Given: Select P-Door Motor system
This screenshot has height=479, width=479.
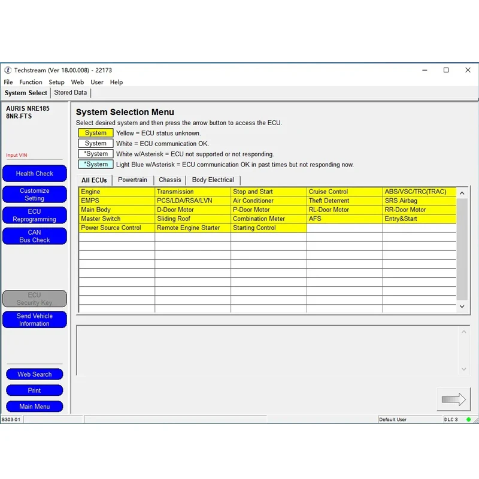Looking at the screenshot, I should (268, 210).
